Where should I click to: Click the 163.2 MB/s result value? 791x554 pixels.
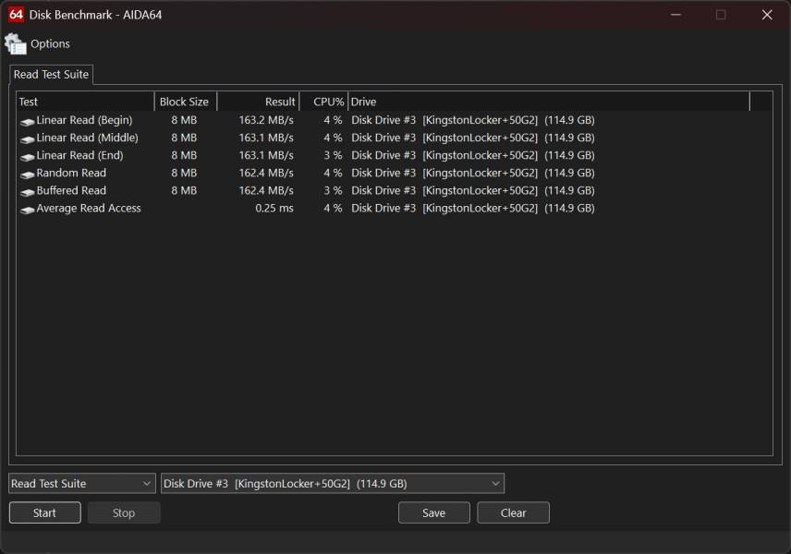(266, 120)
